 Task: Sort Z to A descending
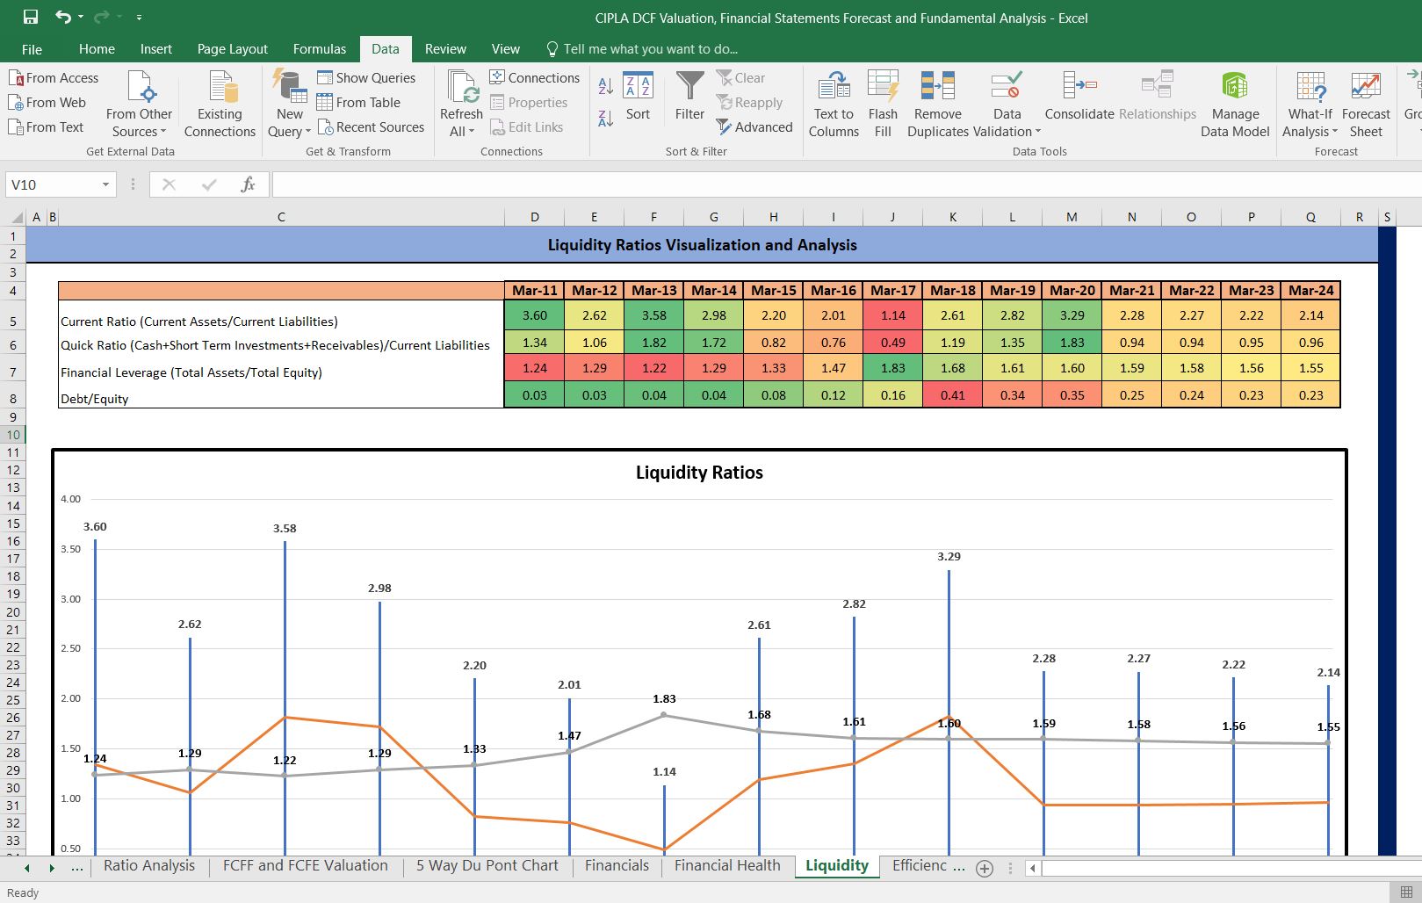point(606,119)
